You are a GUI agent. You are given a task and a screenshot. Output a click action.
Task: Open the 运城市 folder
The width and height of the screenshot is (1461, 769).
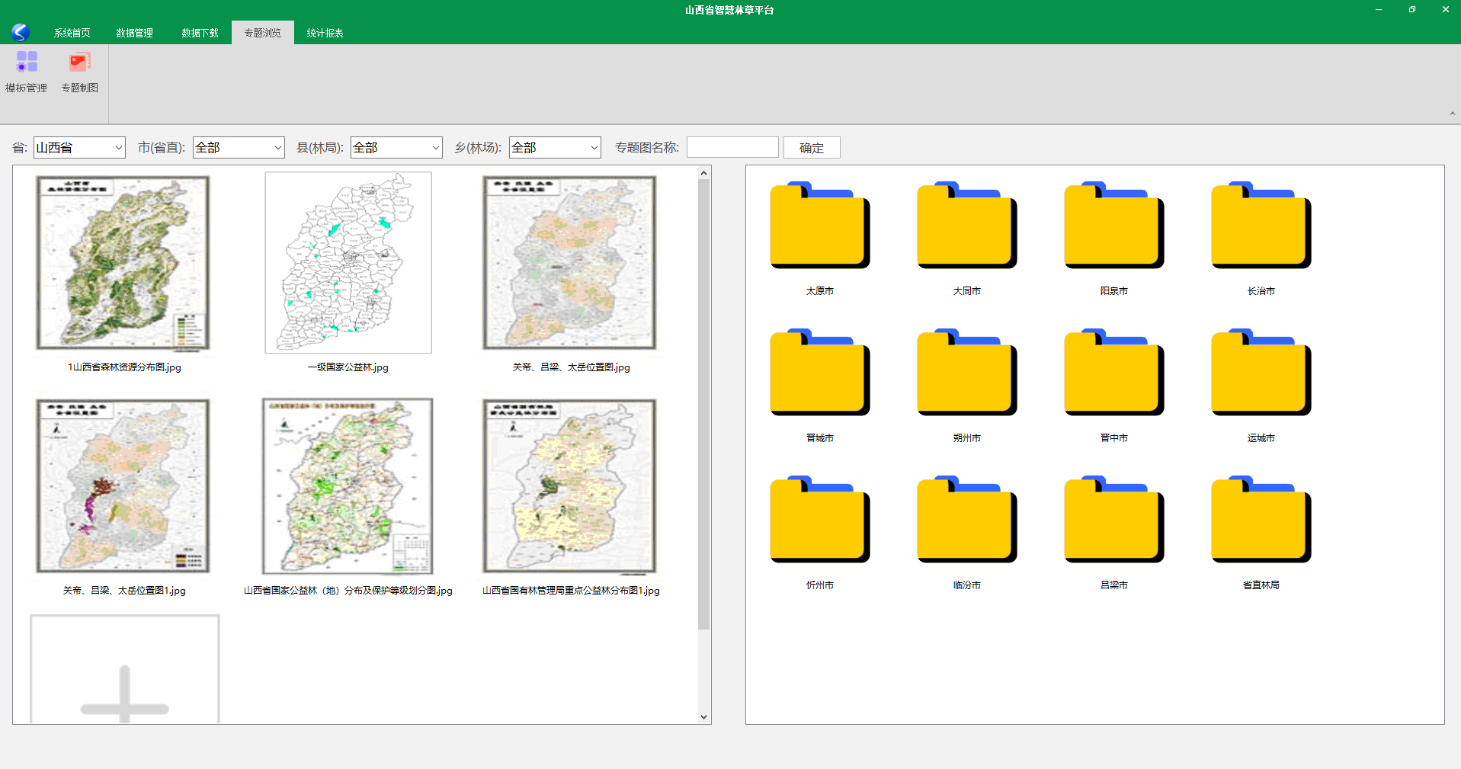1261,374
